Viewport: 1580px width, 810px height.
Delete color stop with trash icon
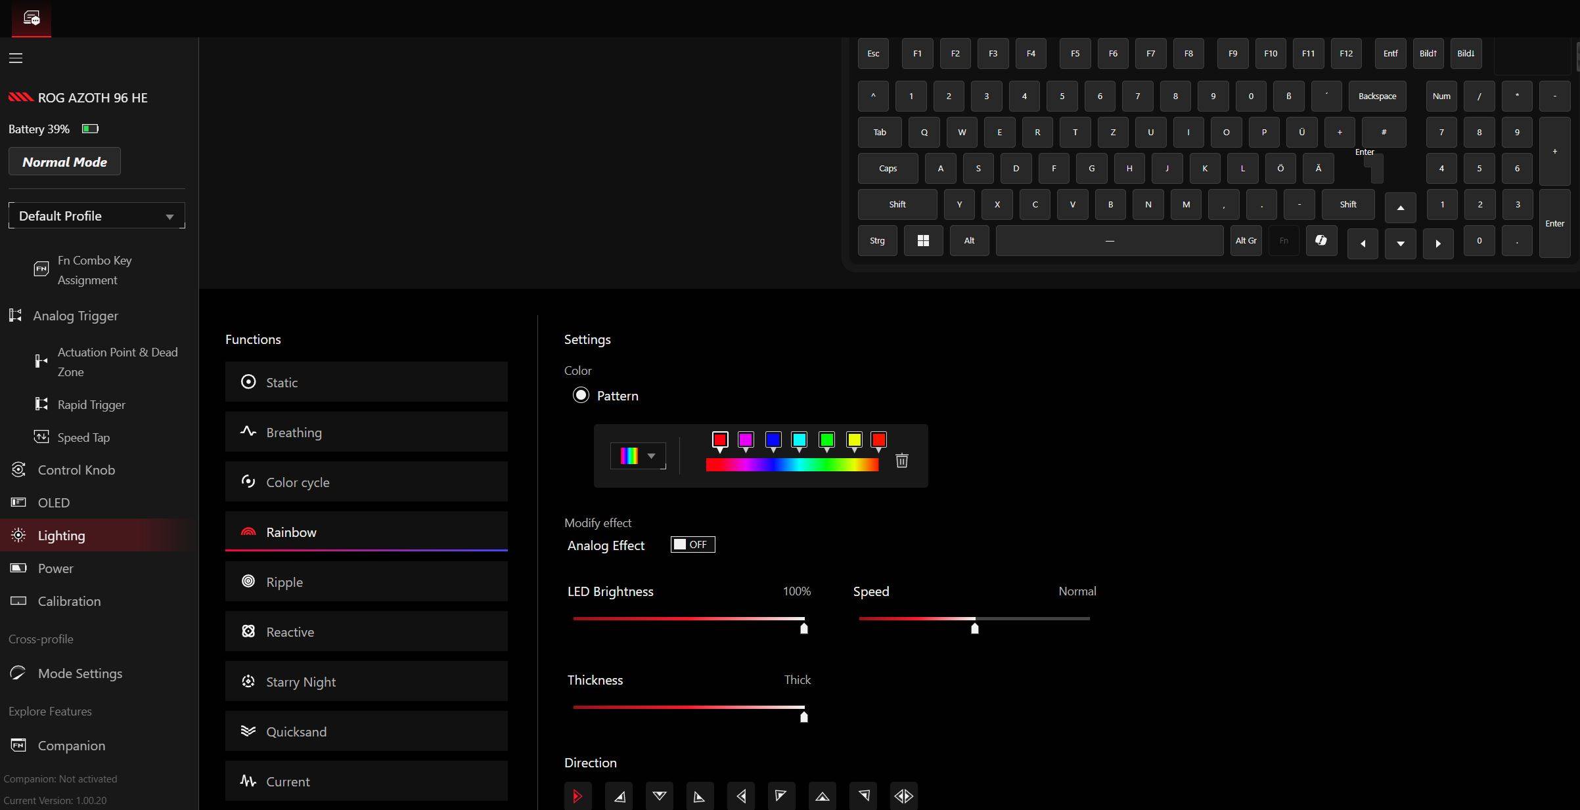tap(901, 461)
